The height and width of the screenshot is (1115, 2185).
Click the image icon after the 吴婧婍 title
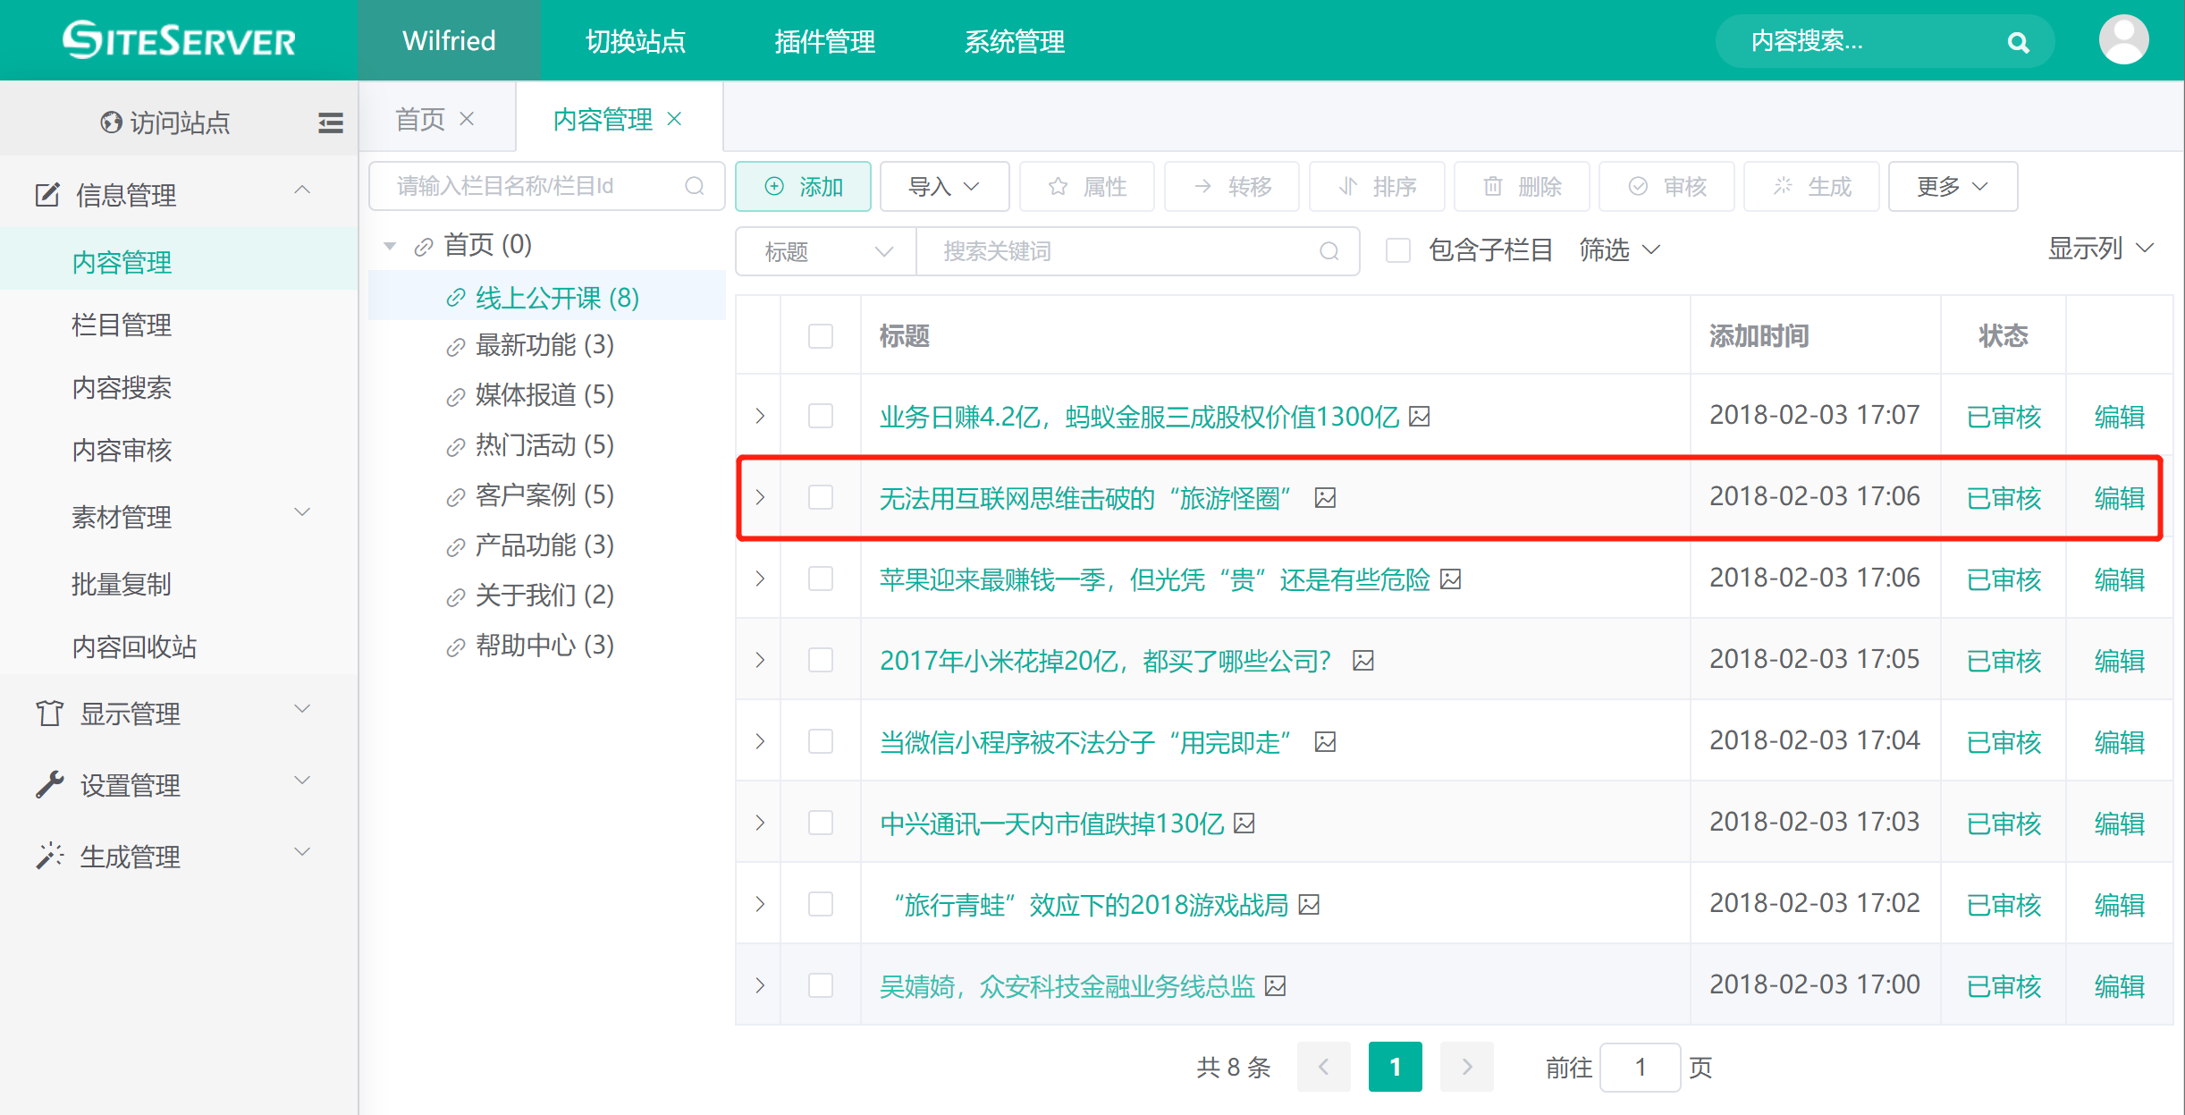[1276, 985]
